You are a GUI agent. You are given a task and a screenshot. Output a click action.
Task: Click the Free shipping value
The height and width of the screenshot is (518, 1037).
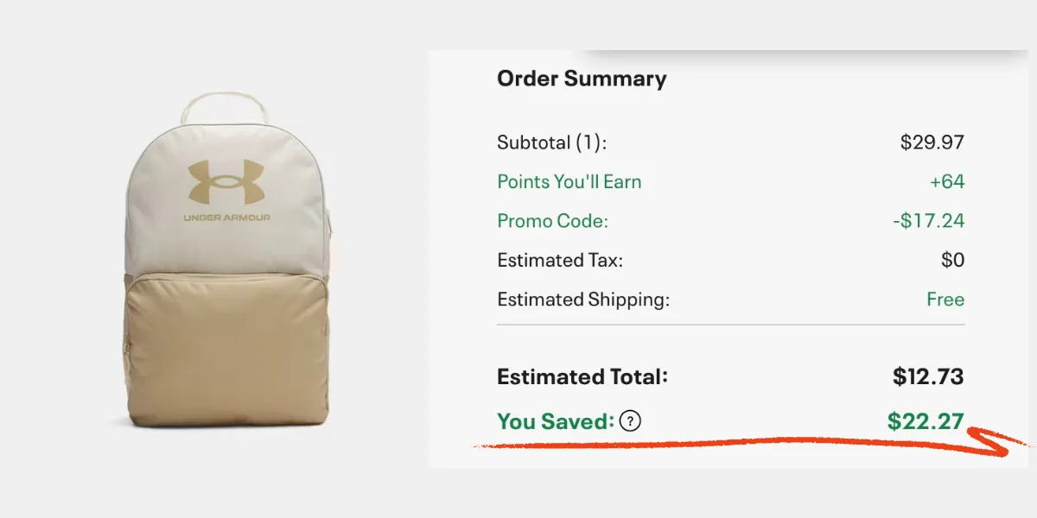[945, 300]
